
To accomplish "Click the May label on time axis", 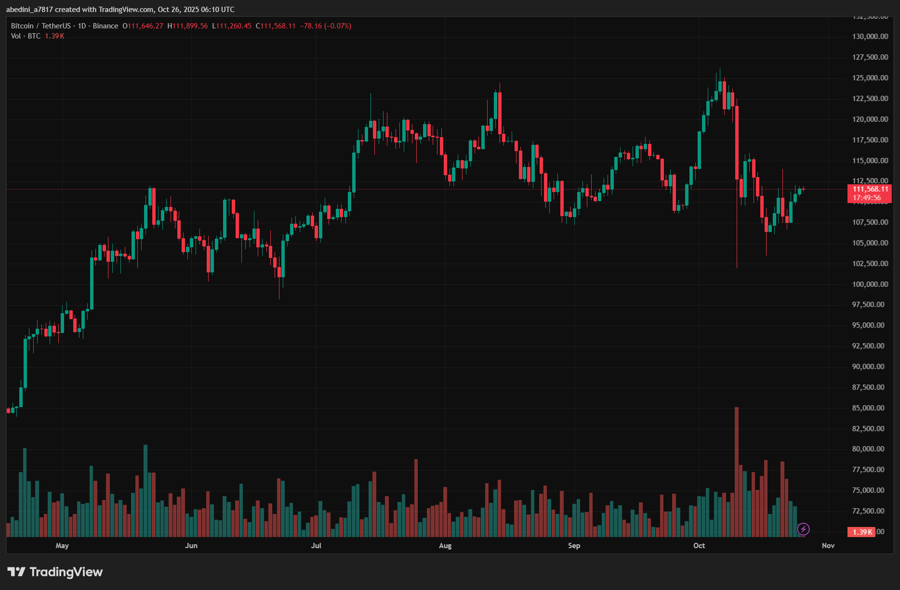I will [x=62, y=545].
